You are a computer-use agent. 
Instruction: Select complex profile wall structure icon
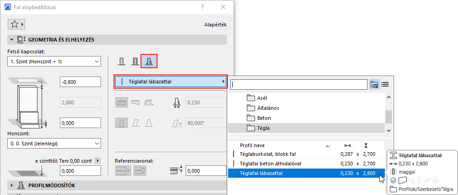[149, 61]
